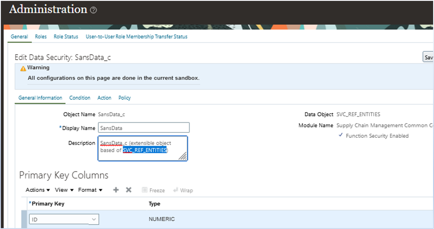Click in the Display Name field
This screenshot has width=434, height=229.
144,128
